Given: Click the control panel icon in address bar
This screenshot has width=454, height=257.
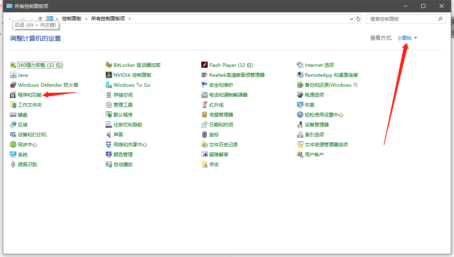Looking at the screenshot, I should tap(50, 19).
